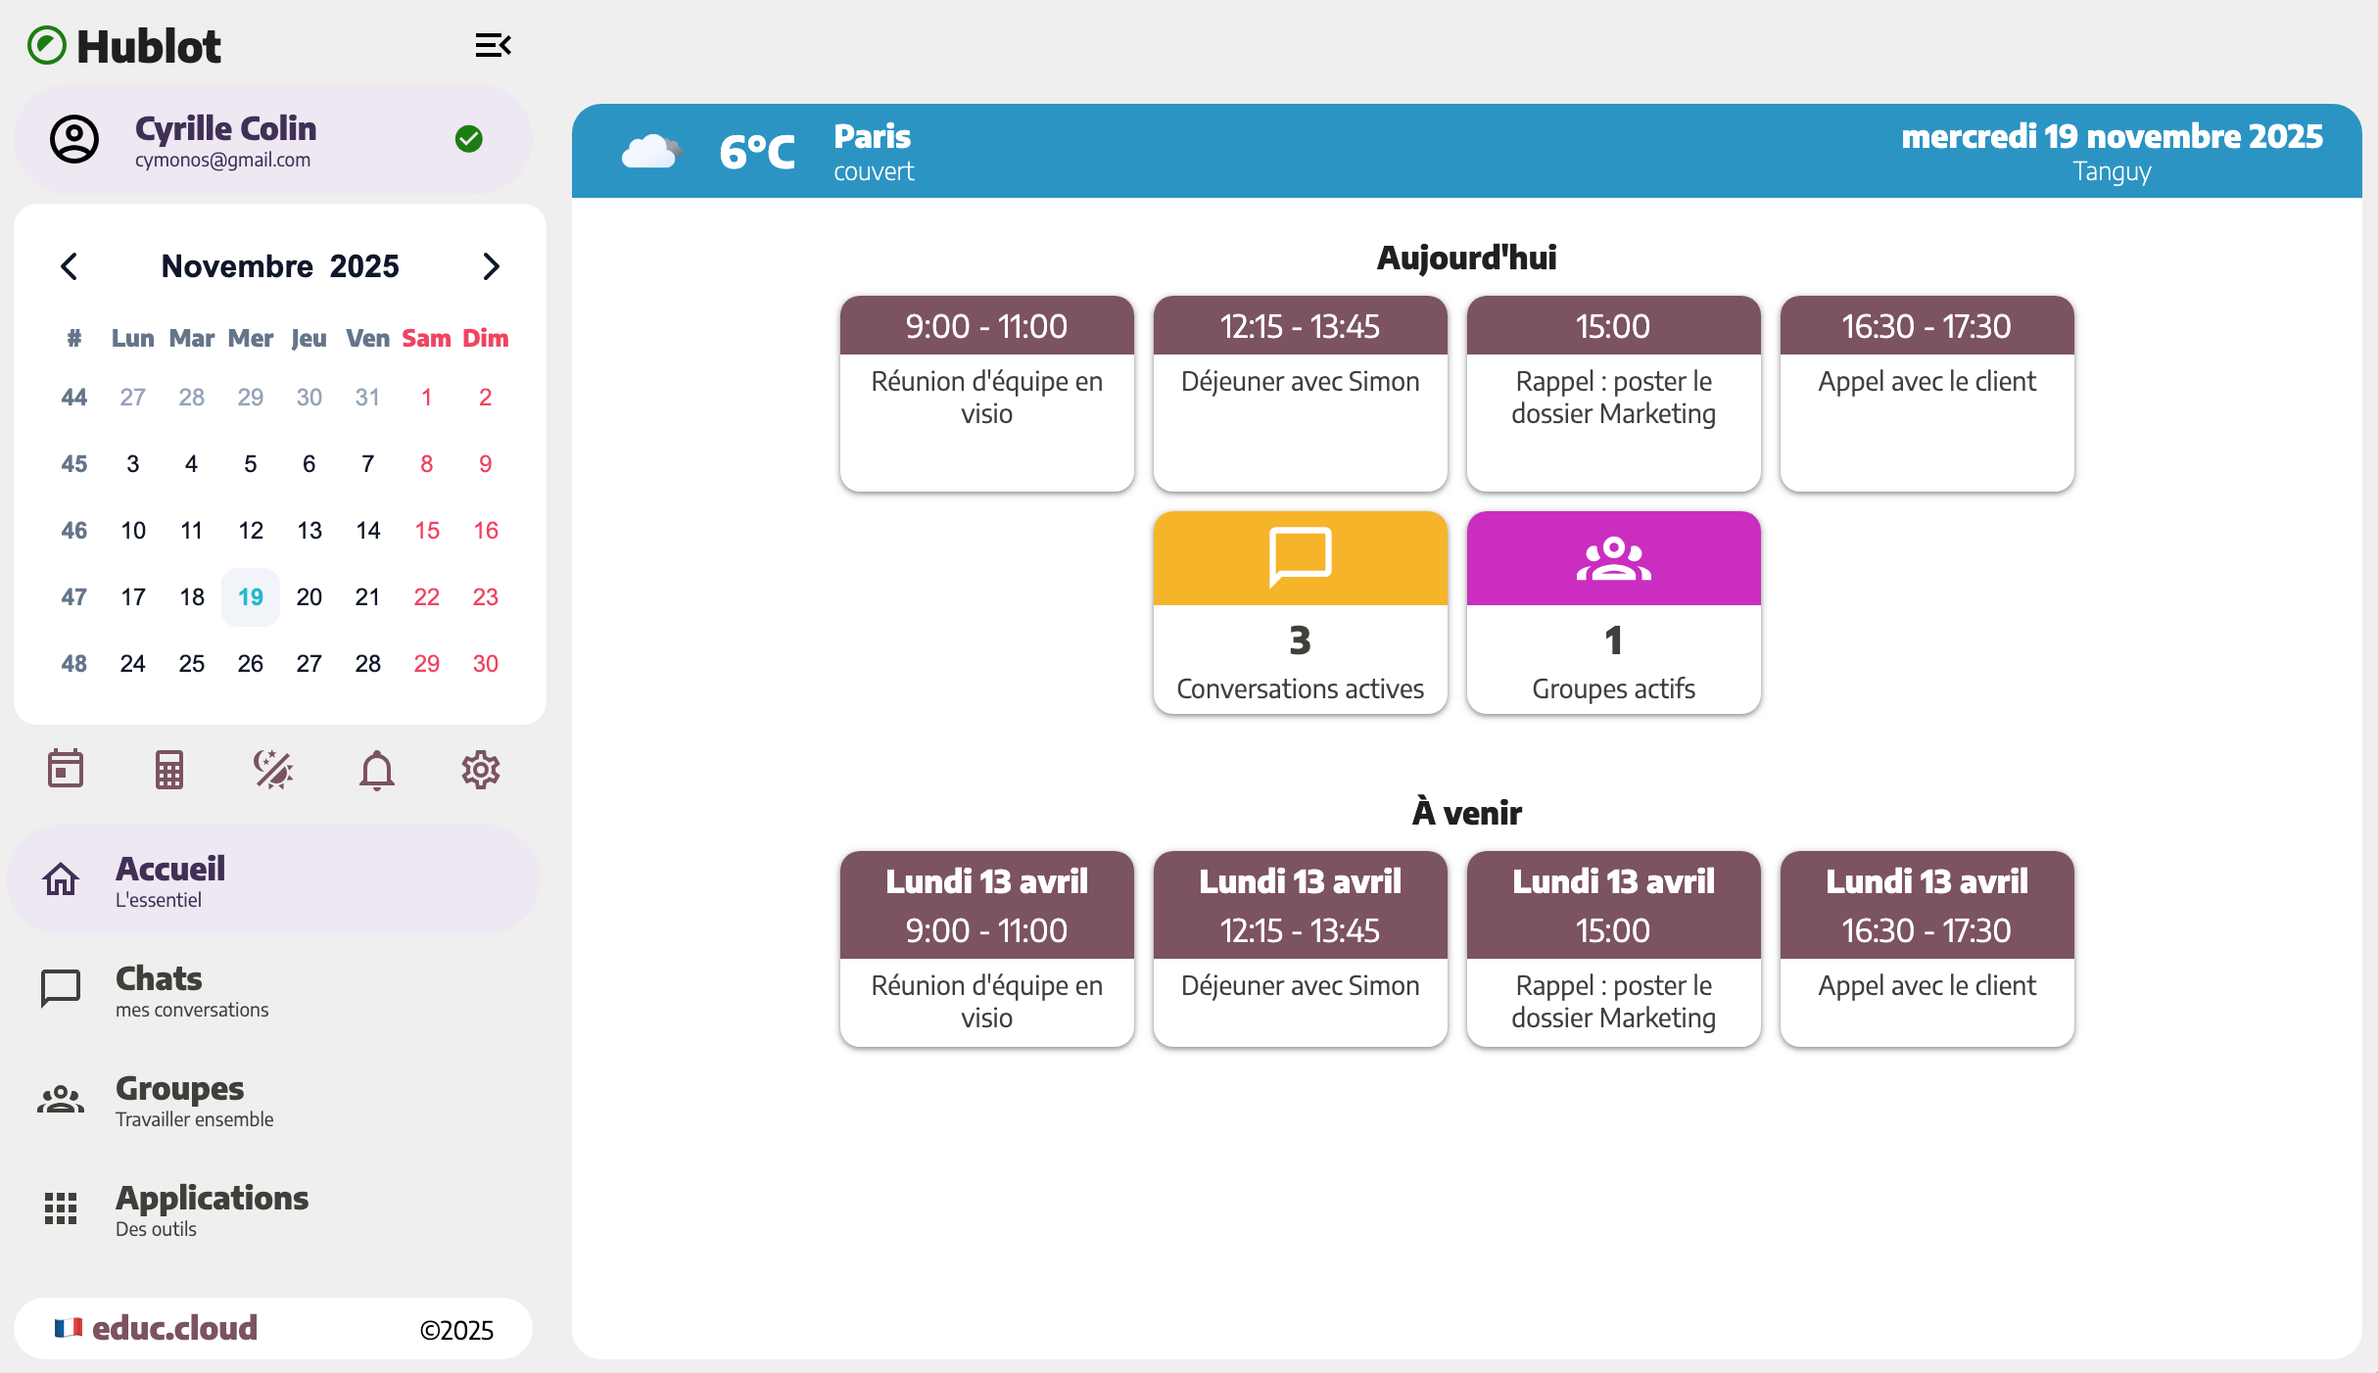This screenshot has height=1373, width=2378.
Task: Click the user profile avatar icon
Action: point(74,139)
